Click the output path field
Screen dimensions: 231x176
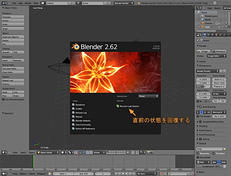tap(209, 149)
